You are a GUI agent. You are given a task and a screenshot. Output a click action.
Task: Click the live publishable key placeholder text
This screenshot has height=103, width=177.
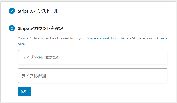point(40,58)
